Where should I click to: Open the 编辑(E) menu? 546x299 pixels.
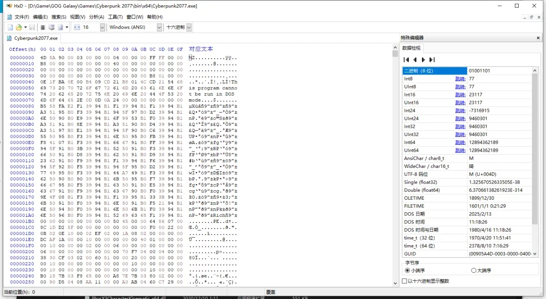(x=40, y=17)
